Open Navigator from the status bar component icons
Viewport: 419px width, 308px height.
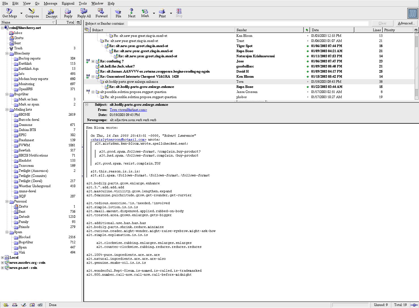coord(6,305)
